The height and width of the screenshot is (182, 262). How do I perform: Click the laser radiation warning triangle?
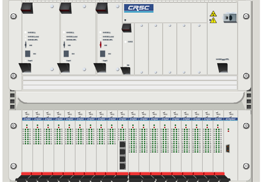(x=213, y=14)
